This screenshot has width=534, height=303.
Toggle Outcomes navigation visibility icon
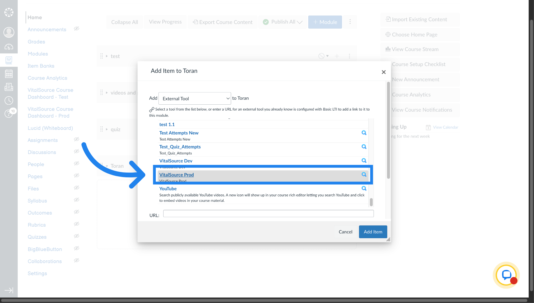pos(77,212)
